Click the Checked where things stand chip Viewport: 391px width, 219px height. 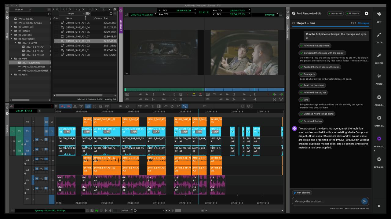pyautogui.click(x=317, y=114)
